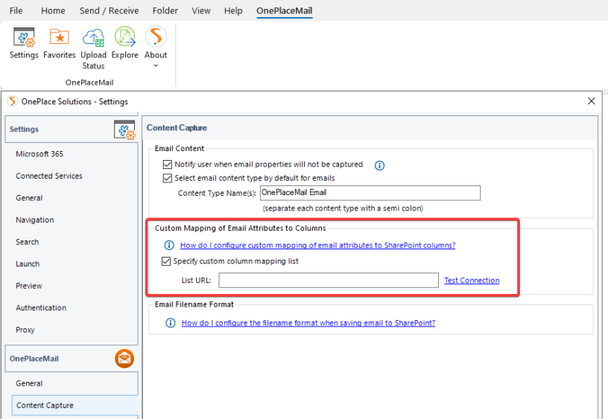
Task: Click the Content Type Name(s) field
Action: 370,193
